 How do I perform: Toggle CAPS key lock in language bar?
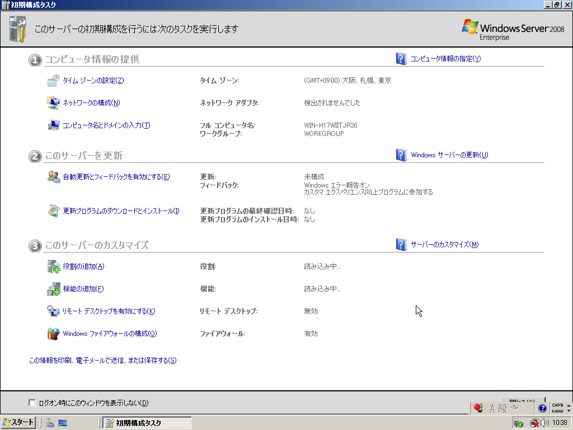[557, 405]
